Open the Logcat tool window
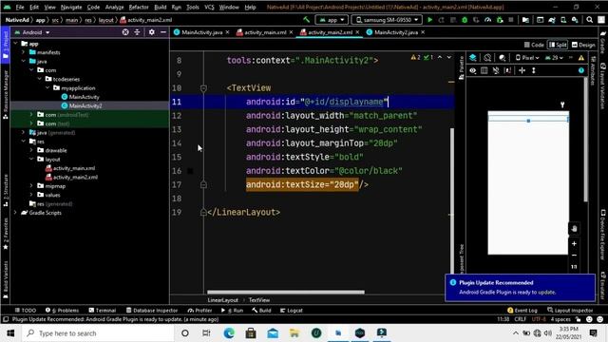The image size is (608, 342). point(292,311)
